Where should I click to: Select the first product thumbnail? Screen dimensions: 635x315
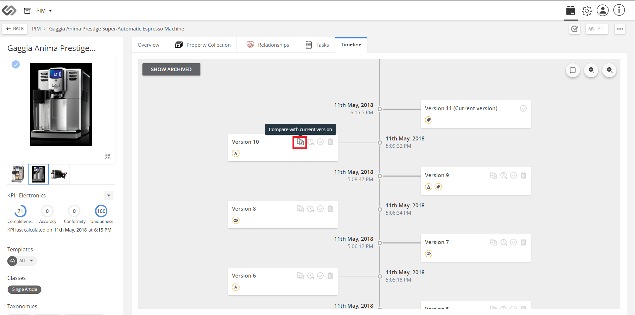point(18,174)
